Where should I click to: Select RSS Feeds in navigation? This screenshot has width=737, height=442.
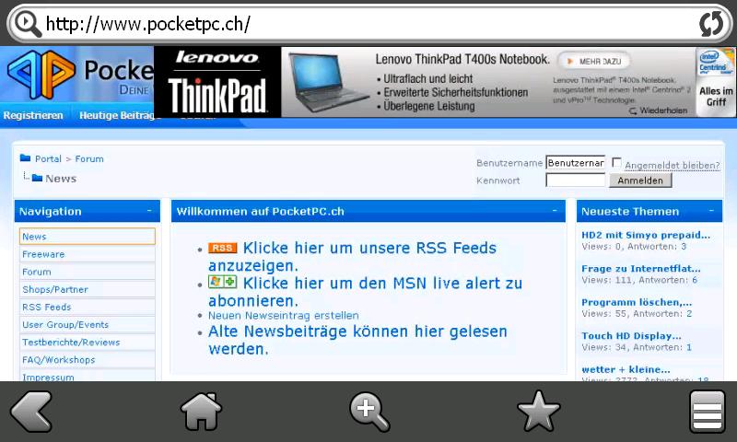click(x=87, y=307)
